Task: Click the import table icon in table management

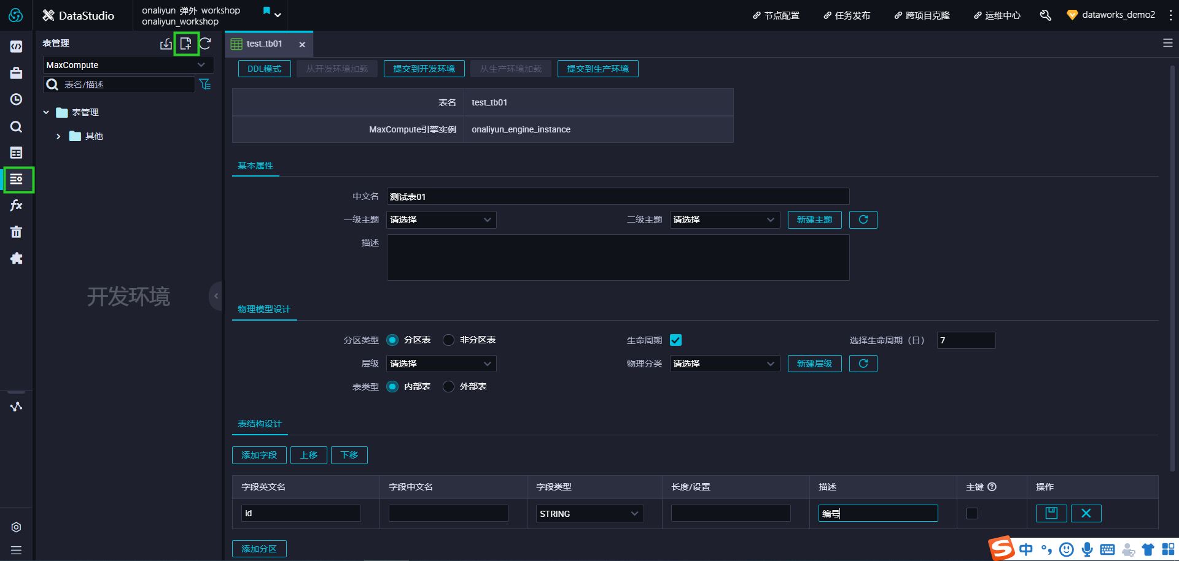Action: pos(166,44)
